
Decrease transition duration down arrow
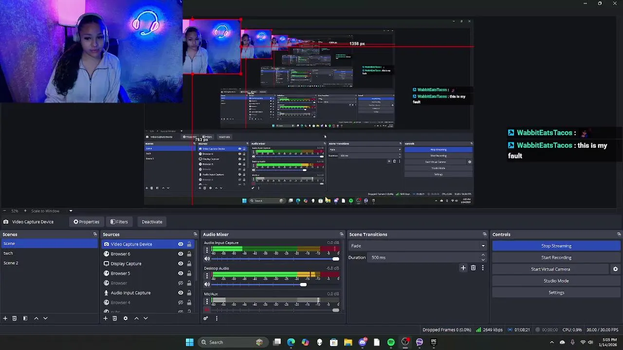[x=483, y=260]
